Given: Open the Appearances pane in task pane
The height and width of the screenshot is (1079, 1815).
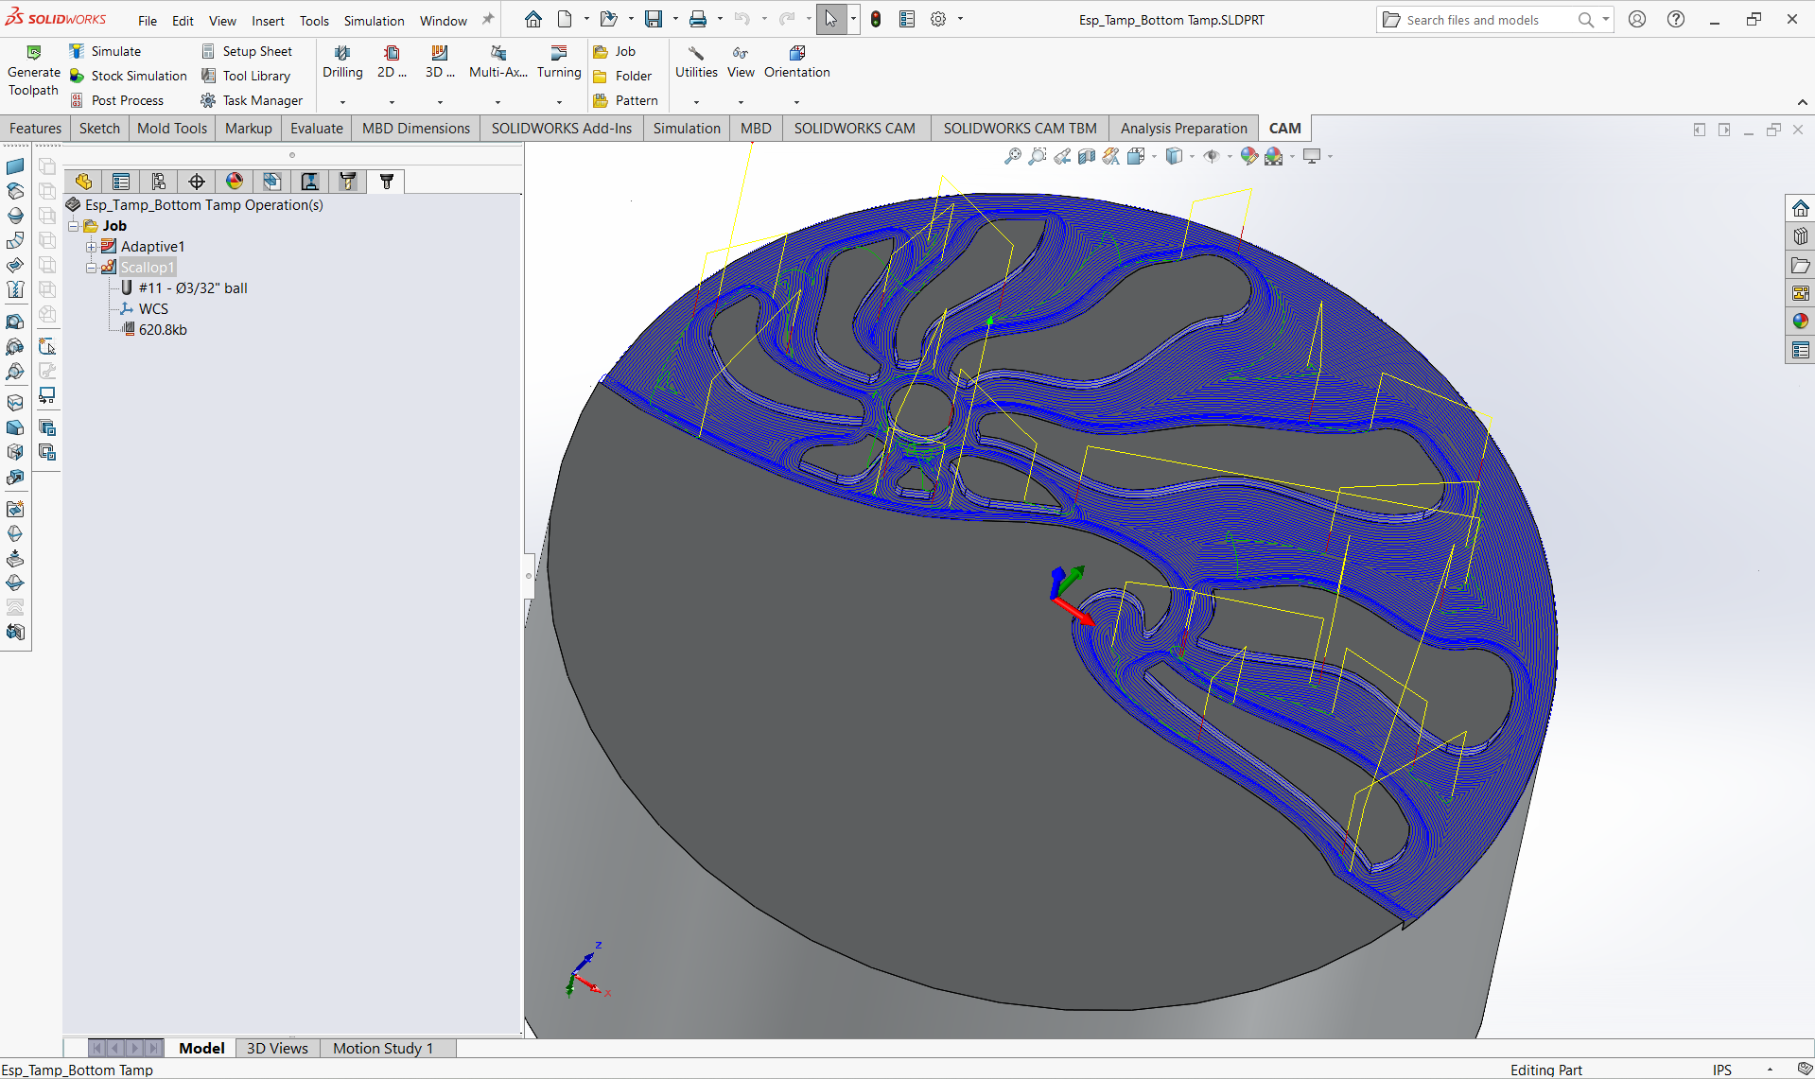Looking at the screenshot, I should click(x=1800, y=322).
